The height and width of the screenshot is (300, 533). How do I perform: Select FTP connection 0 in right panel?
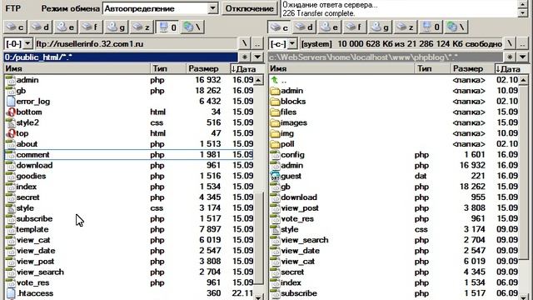tap(431, 27)
